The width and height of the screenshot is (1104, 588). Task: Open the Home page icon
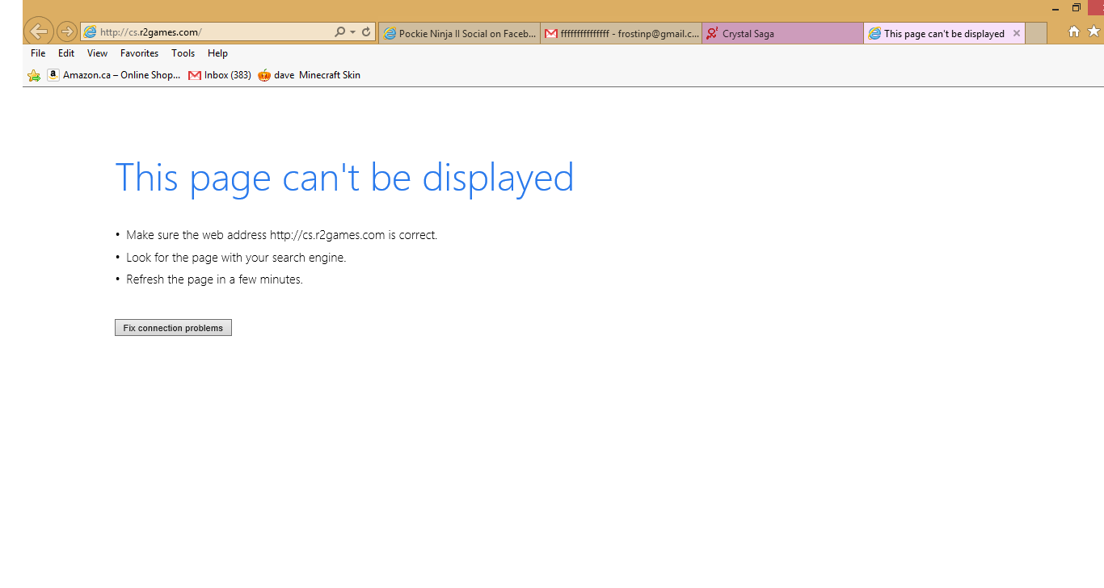click(x=1073, y=31)
